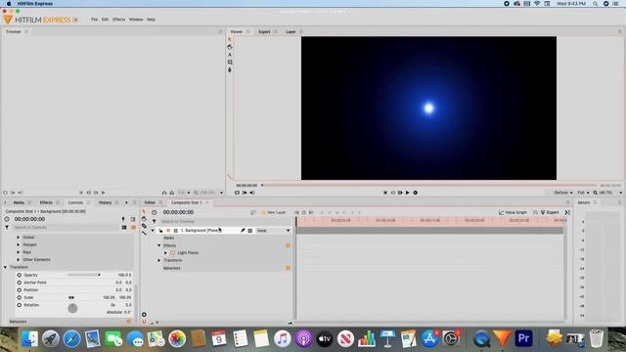Click the Search in Timeline field
Screen dimensions: 626x352
226,222
